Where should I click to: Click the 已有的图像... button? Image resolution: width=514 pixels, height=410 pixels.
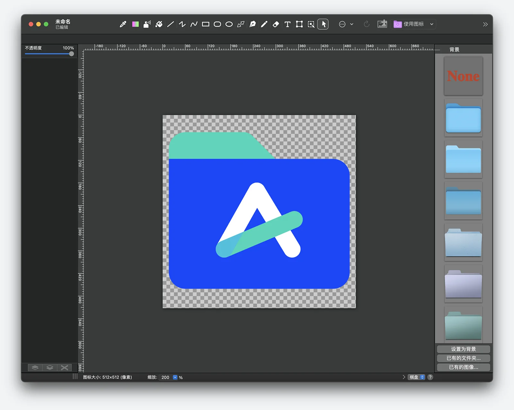463,367
